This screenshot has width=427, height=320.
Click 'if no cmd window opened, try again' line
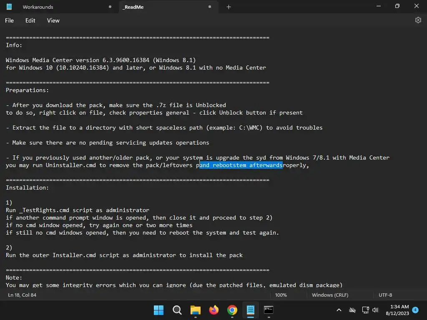[99, 225]
